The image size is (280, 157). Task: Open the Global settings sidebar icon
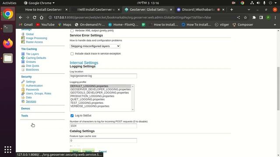pos(23,34)
